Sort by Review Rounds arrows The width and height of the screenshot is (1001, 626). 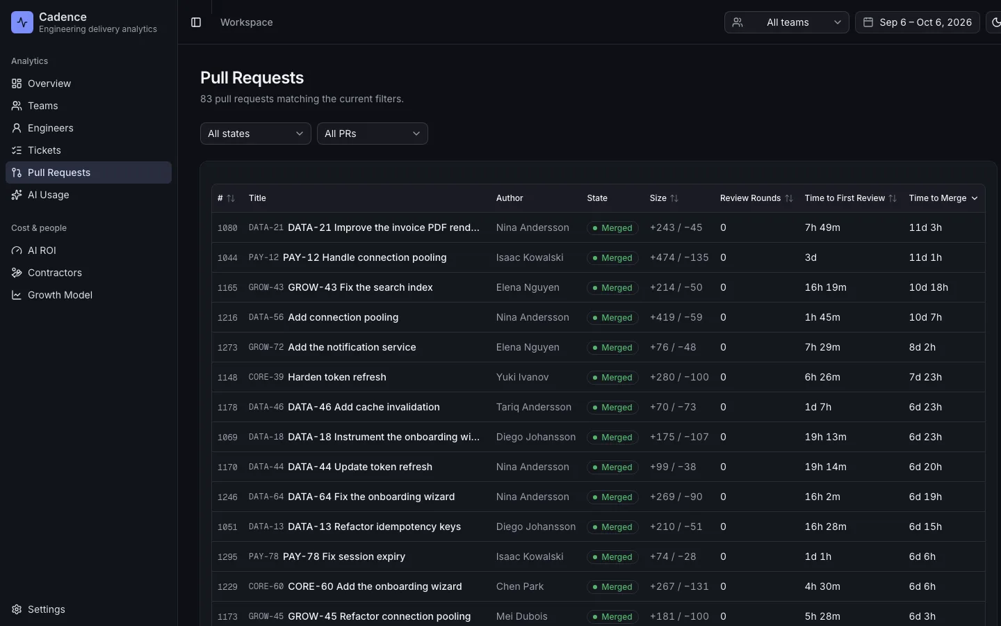point(788,198)
